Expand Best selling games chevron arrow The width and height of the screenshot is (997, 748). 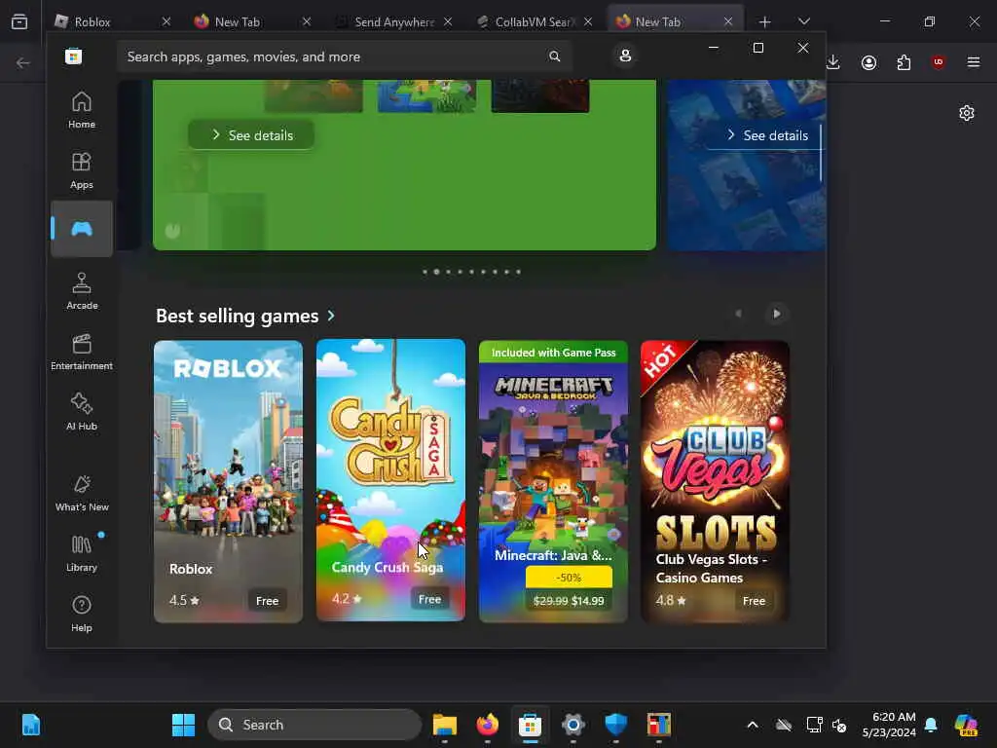[331, 316]
